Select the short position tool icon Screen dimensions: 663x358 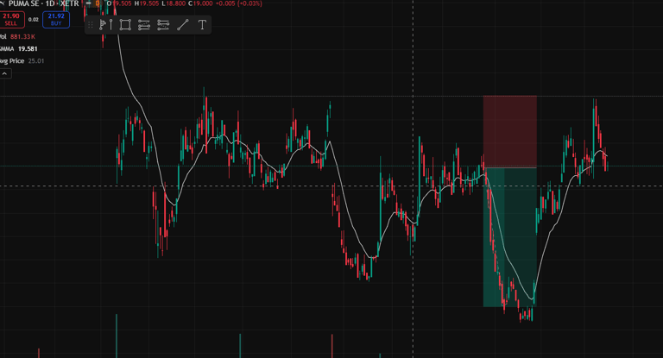[163, 25]
